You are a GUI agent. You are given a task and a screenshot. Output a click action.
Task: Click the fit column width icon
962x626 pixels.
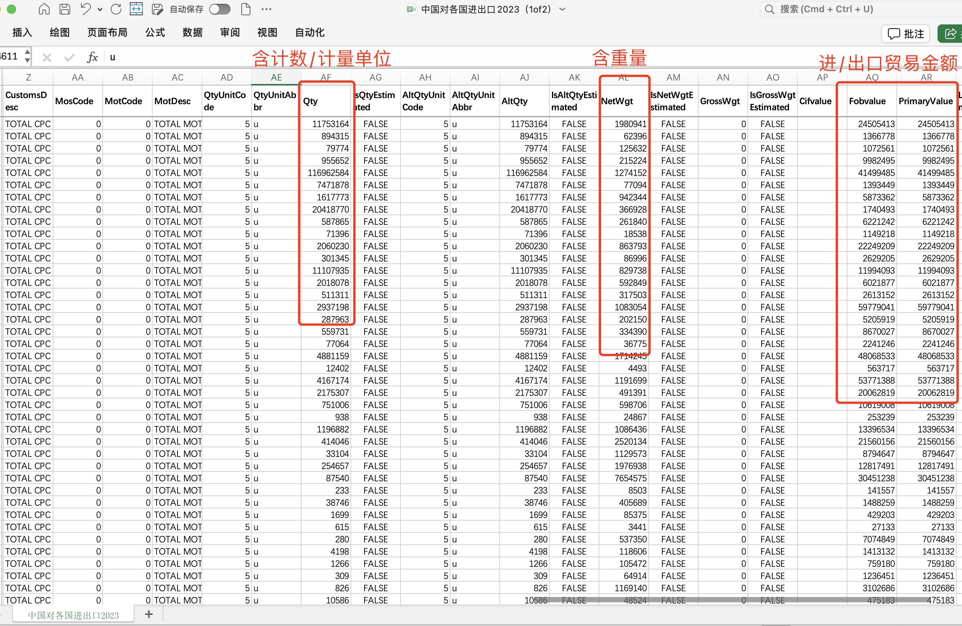click(x=136, y=9)
